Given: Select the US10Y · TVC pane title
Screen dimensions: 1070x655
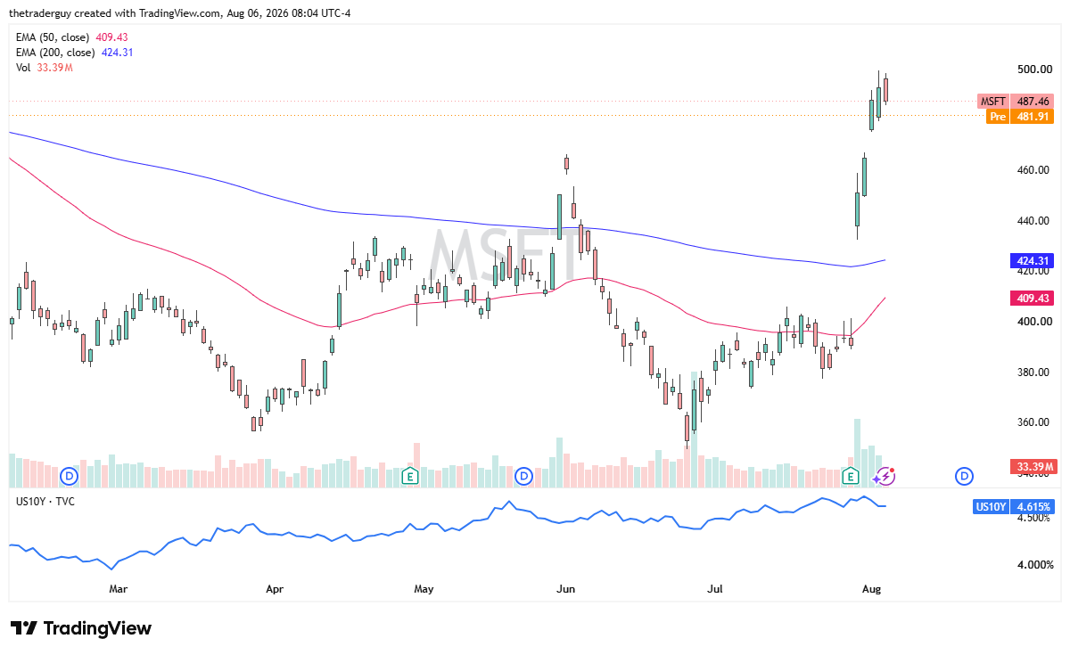Looking at the screenshot, I should pyautogui.click(x=45, y=502).
